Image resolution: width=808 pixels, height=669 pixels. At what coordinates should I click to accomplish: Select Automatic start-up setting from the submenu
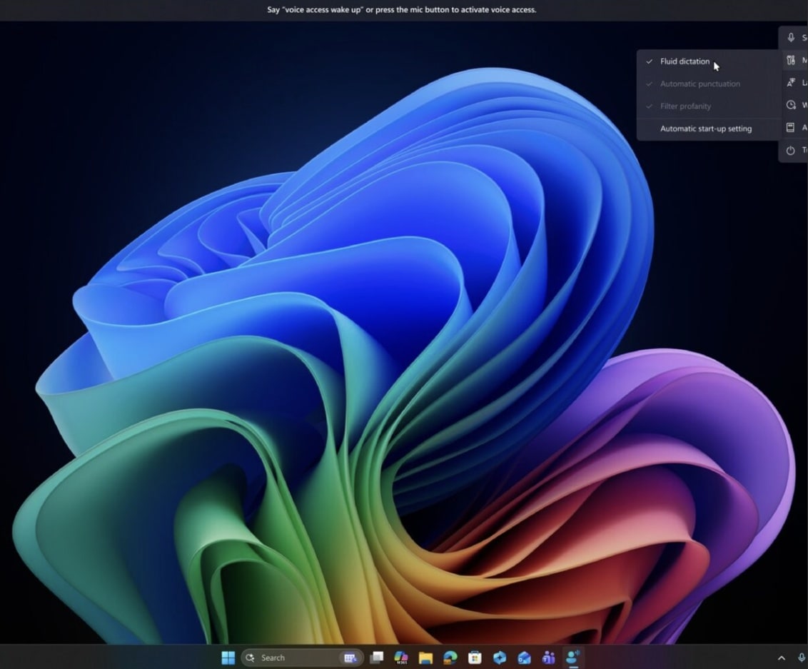pyautogui.click(x=706, y=129)
